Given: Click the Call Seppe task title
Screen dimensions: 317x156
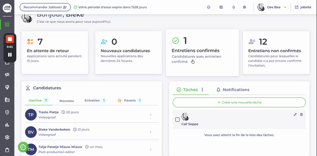Looking at the screenshot, I should pos(190,124).
